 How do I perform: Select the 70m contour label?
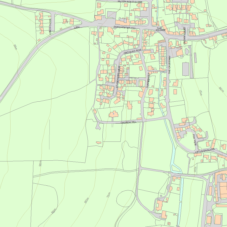[195, 169]
